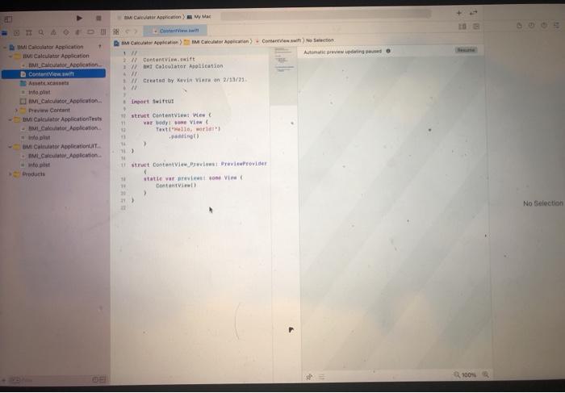Collapse the BMI Calculator ApplicationUITests group
Image resolution: width=565 pixels, height=393 pixels.
10,147
